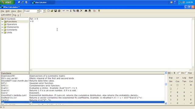Expand the Constants tree node
Screen dimensions: 195x109
pyautogui.click(x=2, y=30)
